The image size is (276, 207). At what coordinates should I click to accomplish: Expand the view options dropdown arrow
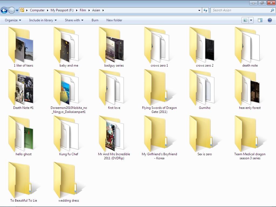[251, 20]
